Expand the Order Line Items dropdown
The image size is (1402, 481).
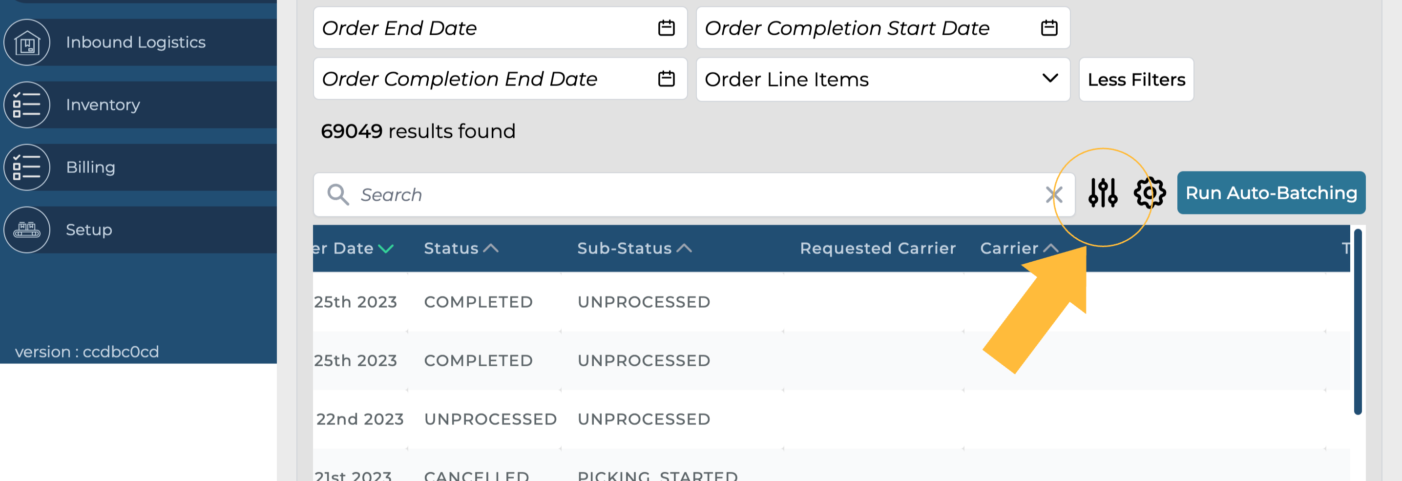pyautogui.click(x=1050, y=79)
